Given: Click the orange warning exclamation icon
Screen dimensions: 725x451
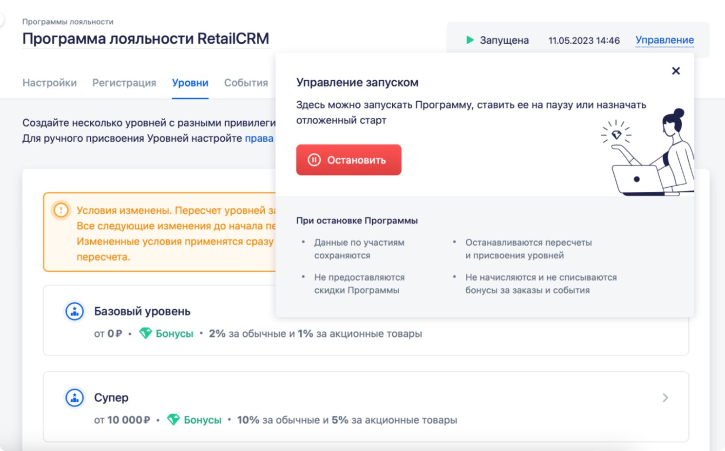Looking at the screenshot, I should tap(61, 210).
